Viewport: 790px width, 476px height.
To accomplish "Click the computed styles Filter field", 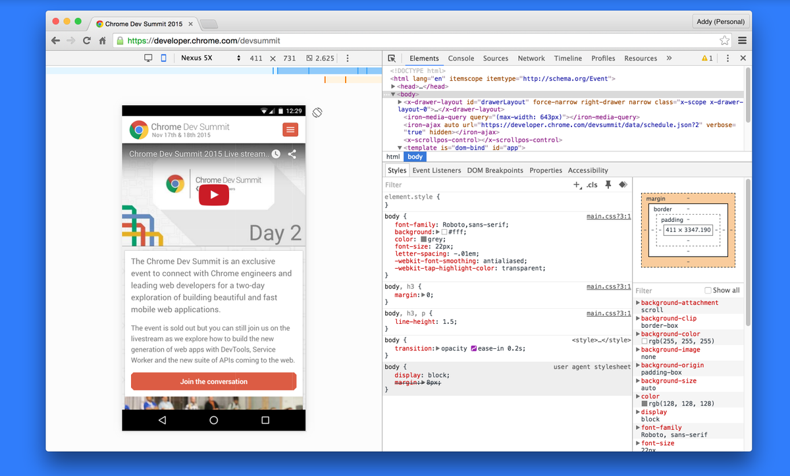I will coord(668,290).
